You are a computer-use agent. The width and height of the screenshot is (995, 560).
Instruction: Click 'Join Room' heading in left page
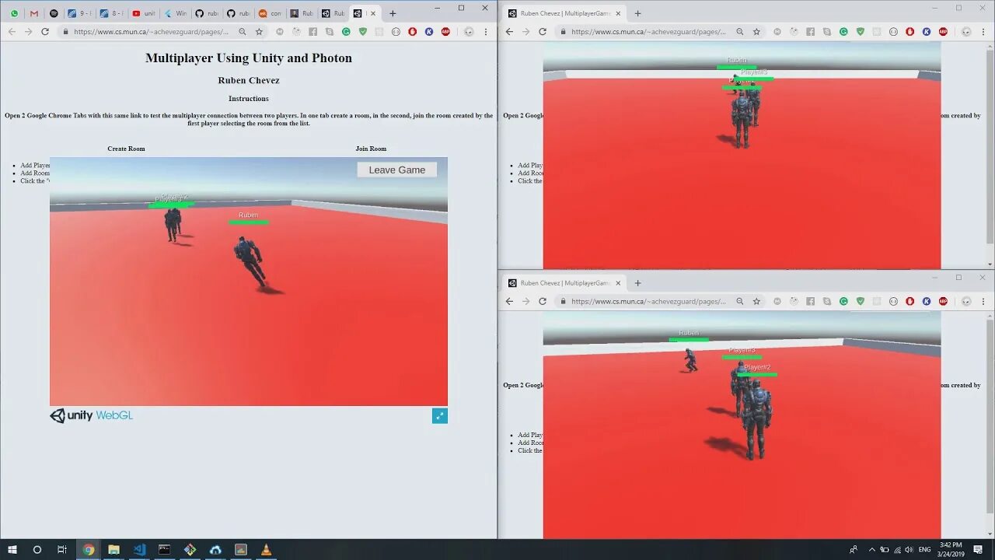click(371, 149)
